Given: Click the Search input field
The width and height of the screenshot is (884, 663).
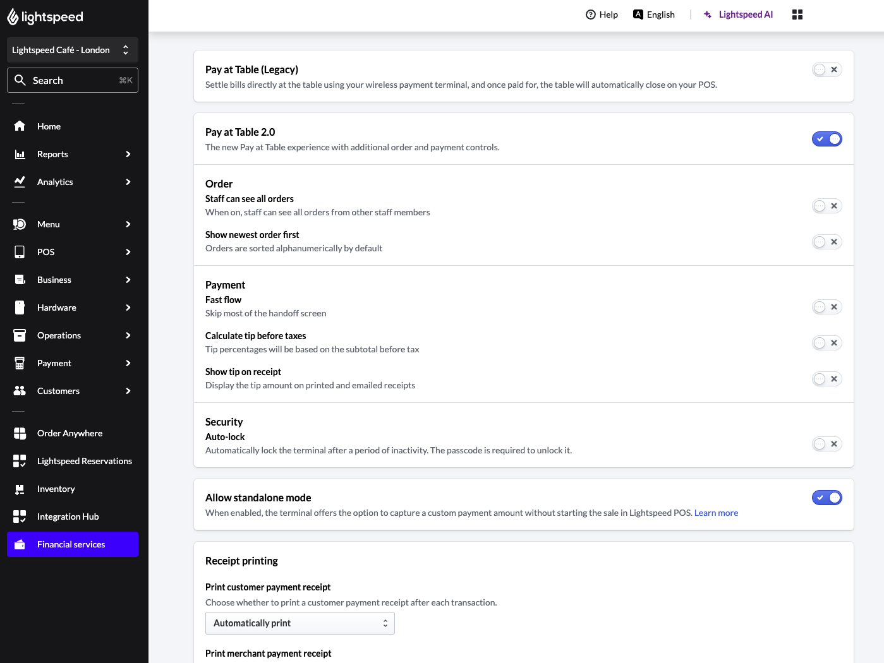Looking at the screenshot, I should point(73,80).
